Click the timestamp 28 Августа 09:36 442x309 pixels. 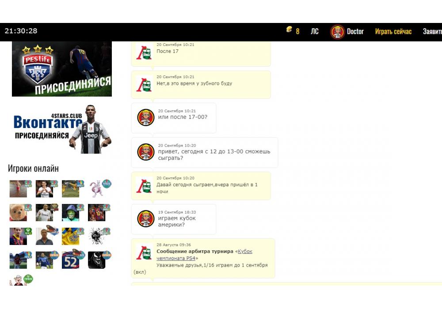pyautogui.click(x=174, y=245)
